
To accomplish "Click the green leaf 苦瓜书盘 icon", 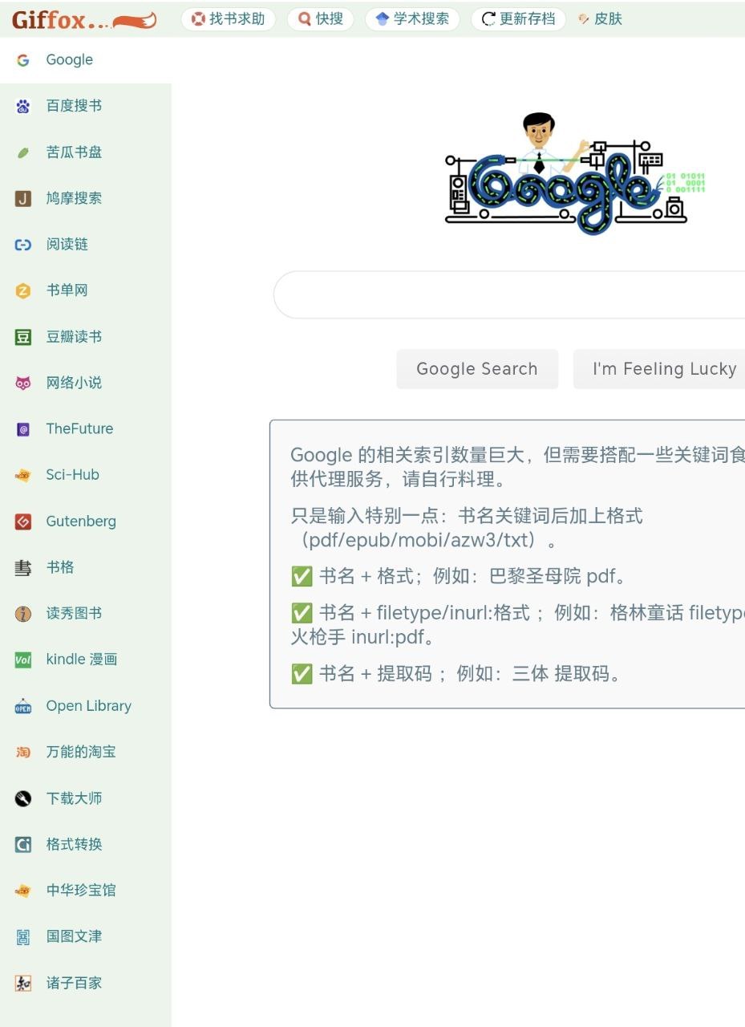I will 23,152.
